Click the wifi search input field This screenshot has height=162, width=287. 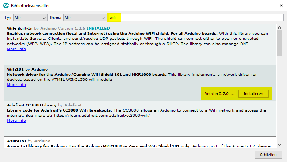(x=196, y=18)
